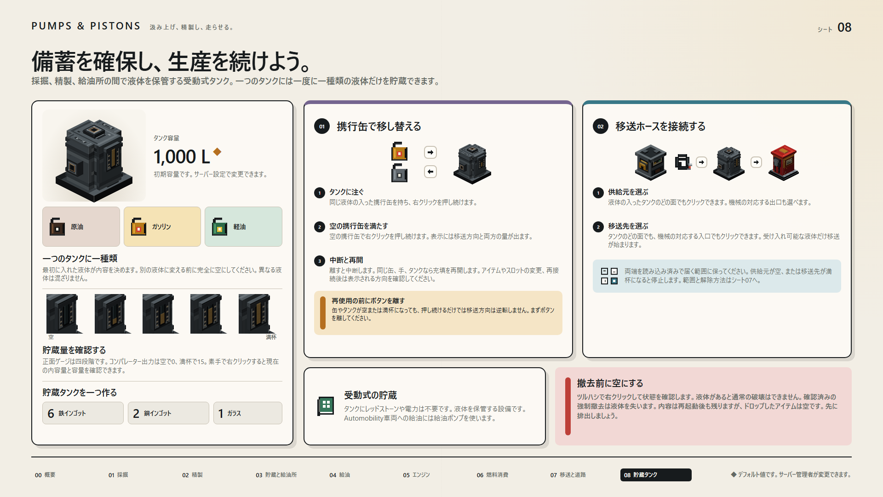The height and width of the screenshot is (497, 883).
Task: Click the tank icon in section 01
Action: pos(472,164)
